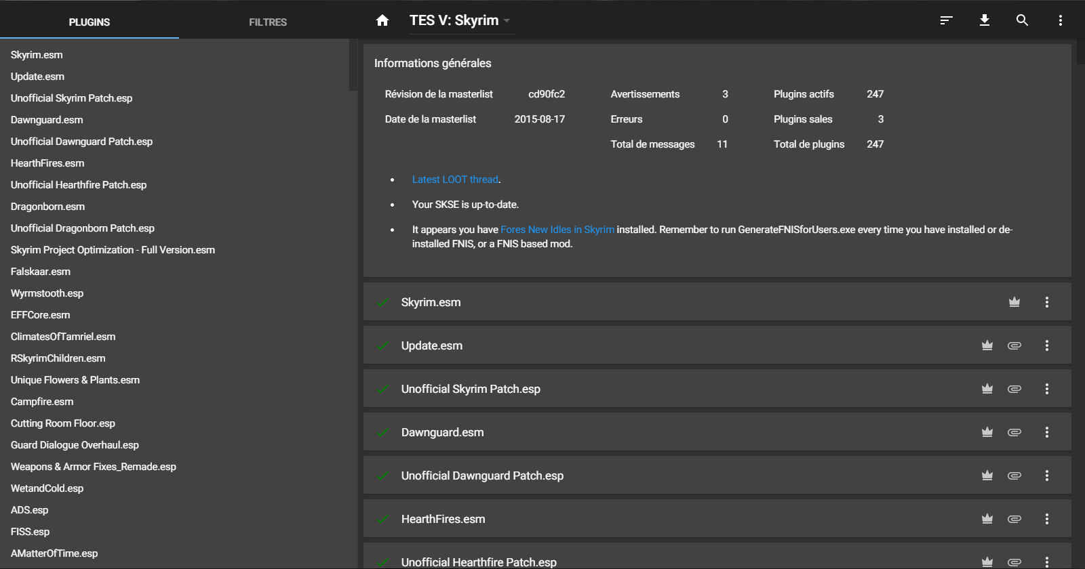
Task: Click the masterlist date value 2015-08-17
Action: pyautogui.click(x=540, y=119)
